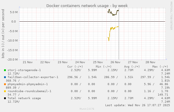This screenshot has height=112, width=174.
Task: Click the '28 Nov' date label
Action: click(150, 62)
